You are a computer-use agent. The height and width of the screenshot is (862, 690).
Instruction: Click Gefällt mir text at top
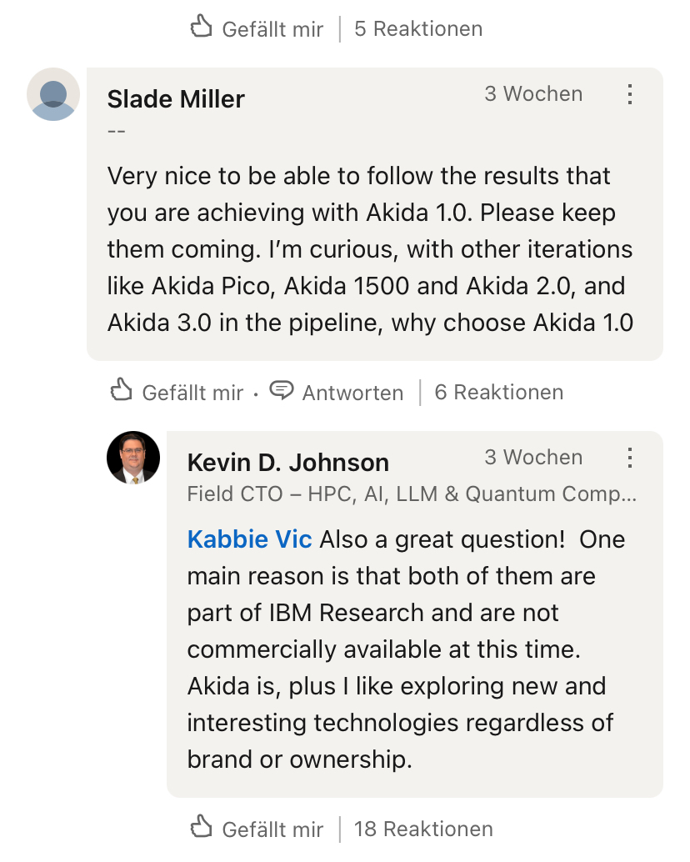[272, 29]
